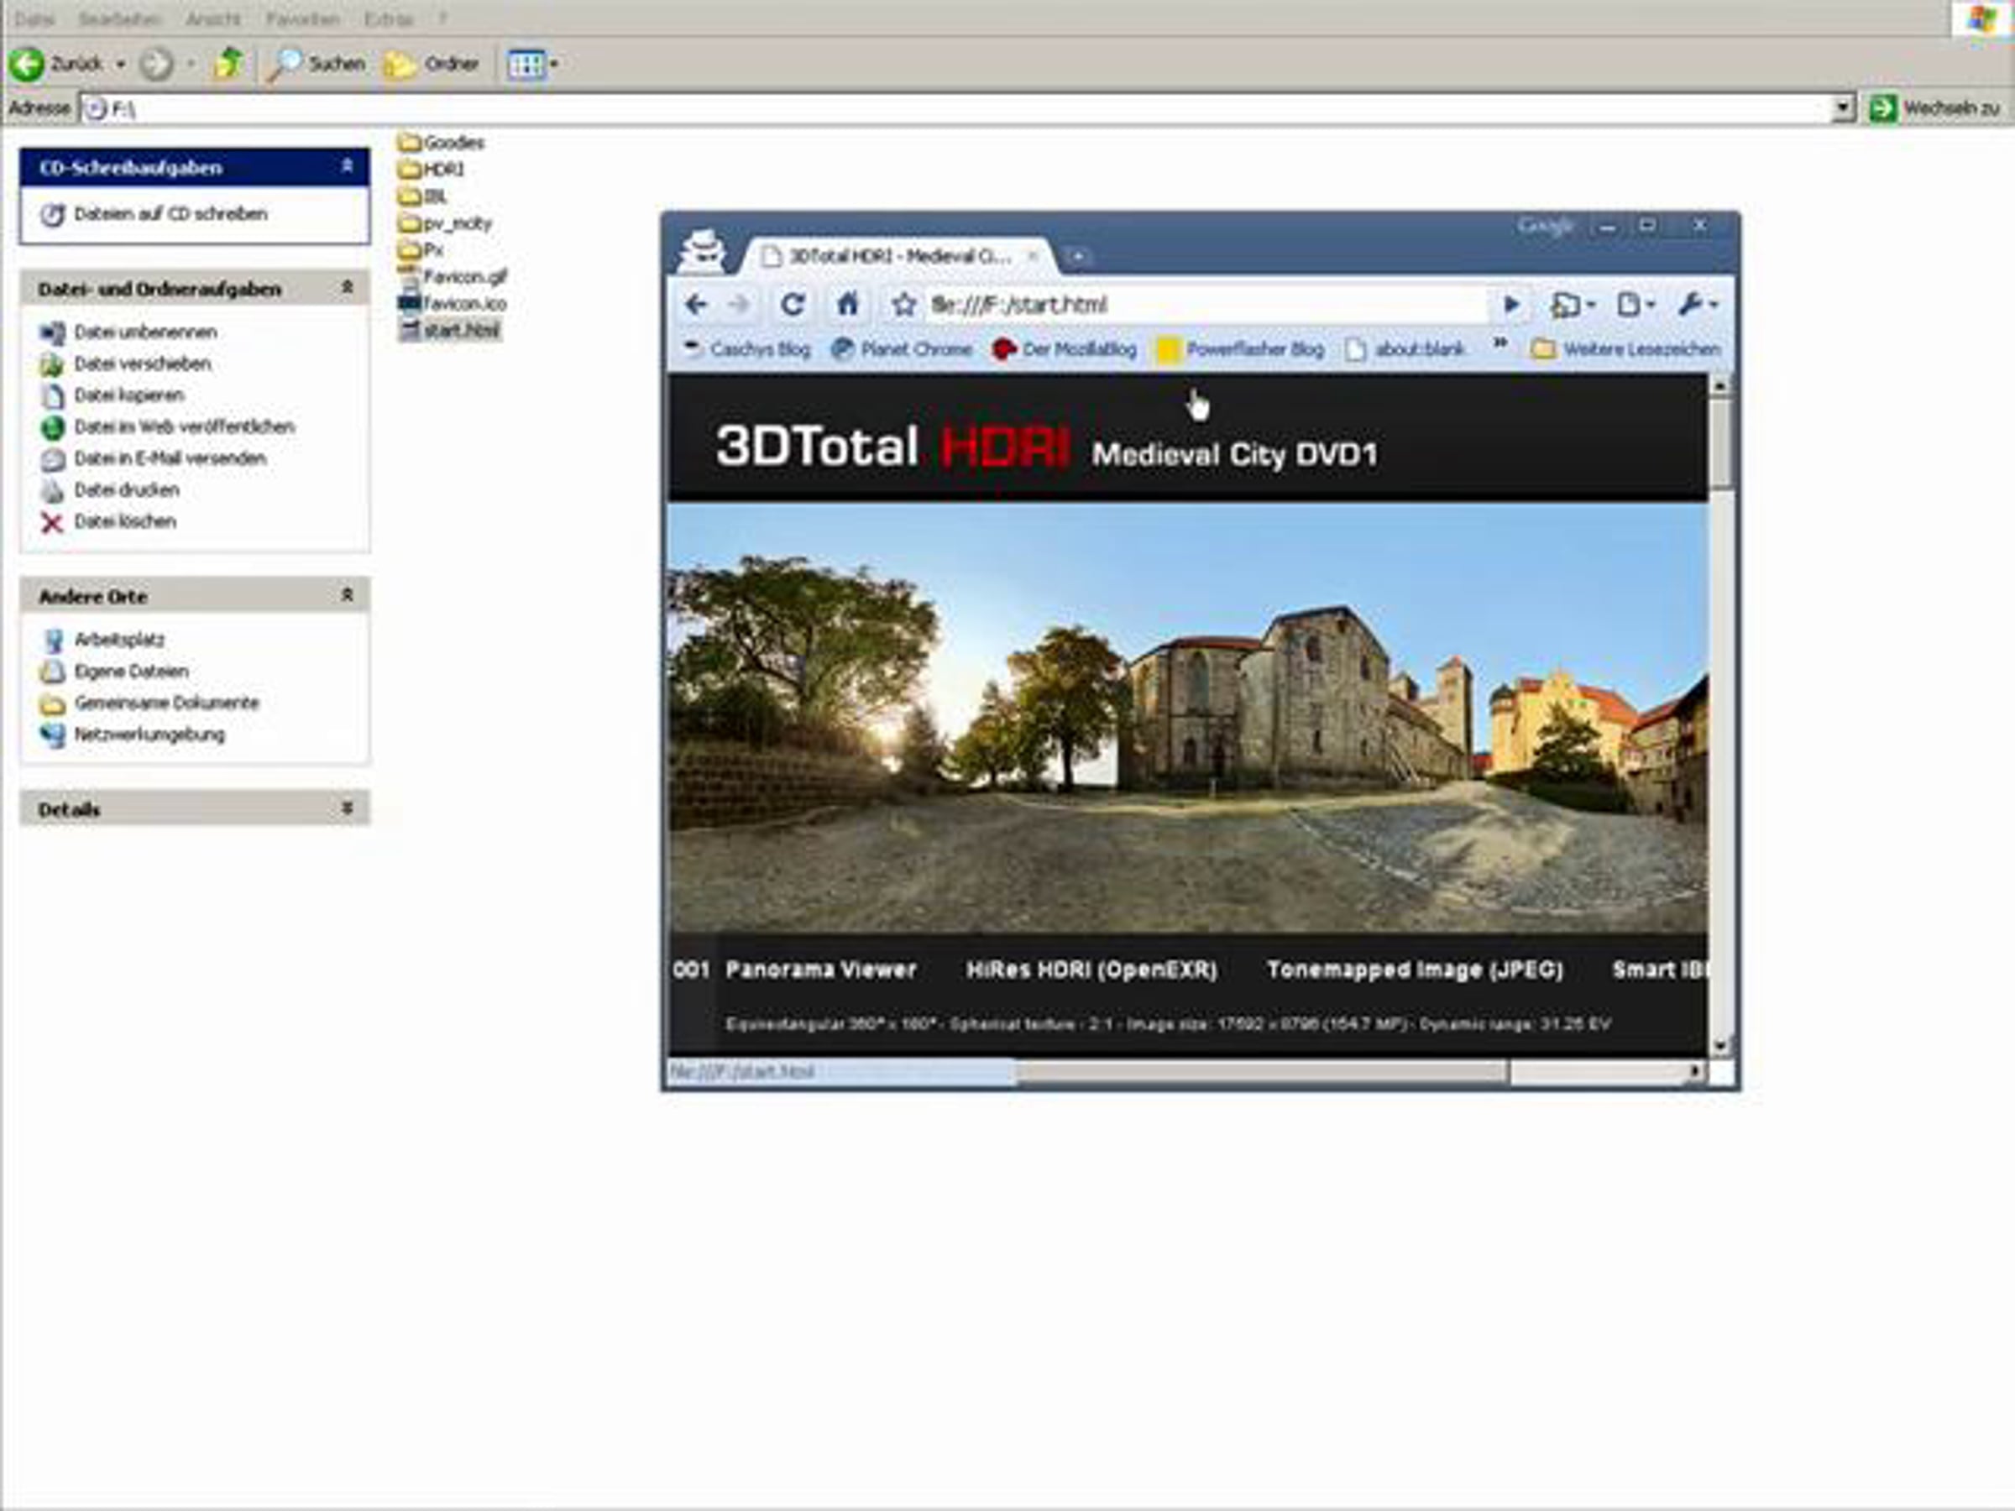This screenshot has width=2015, height=1511.
Task: Open the Explorer view mode dropdown
Action: [x=532, y=64]
